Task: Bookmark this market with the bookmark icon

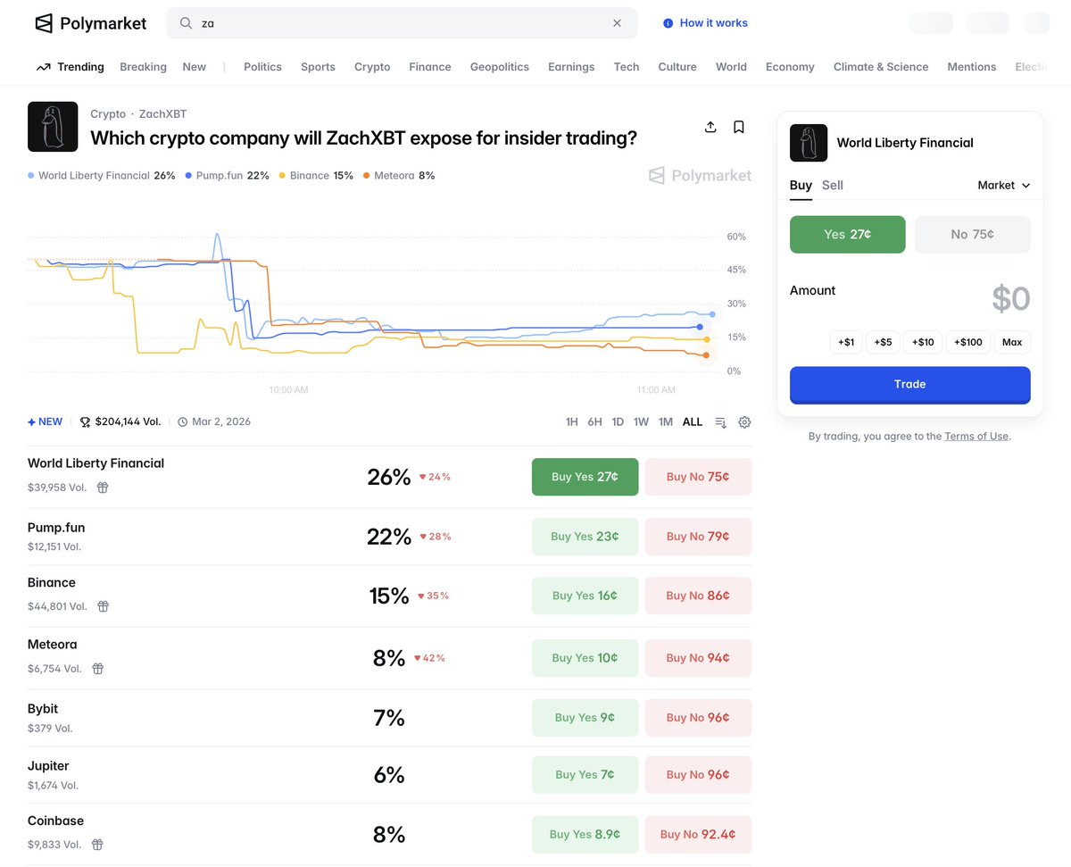Action: point(739,127)
